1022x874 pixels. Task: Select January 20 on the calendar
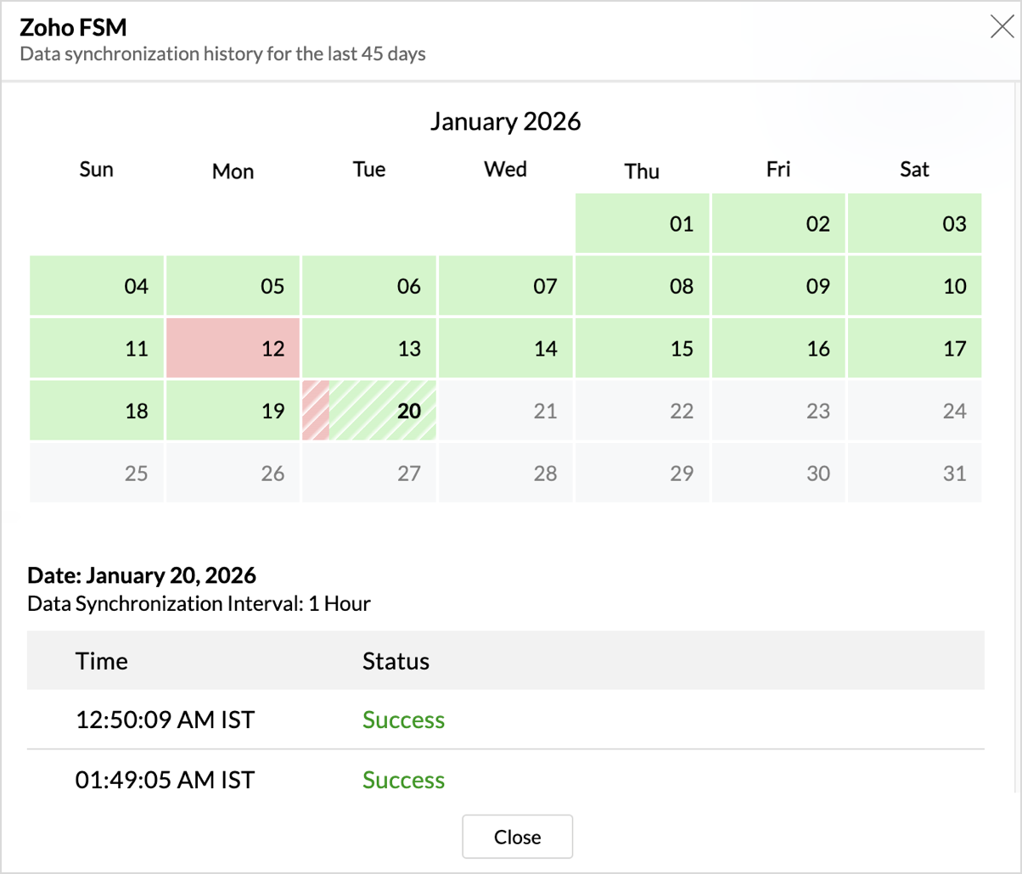point(370,411)
